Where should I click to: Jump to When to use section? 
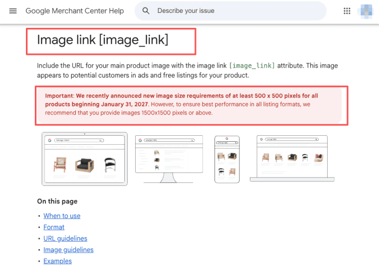62,216
